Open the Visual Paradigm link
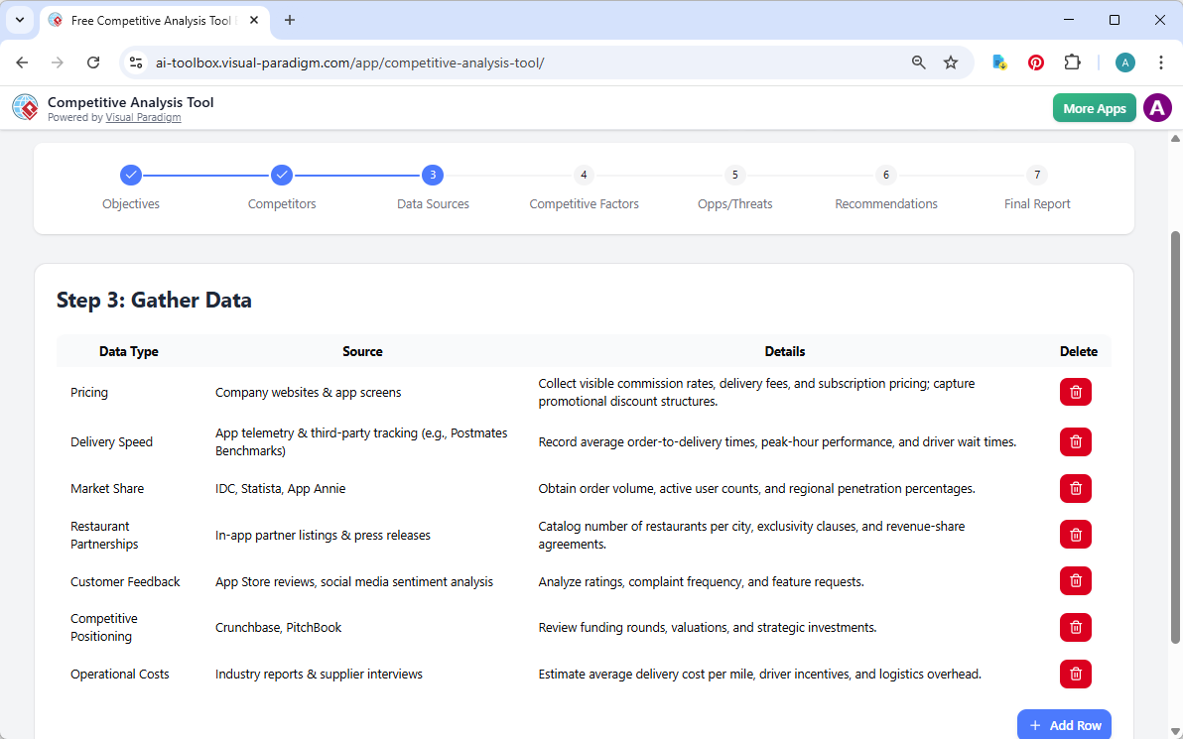The height and width of the screenshot is (739, 1183). [x=143, y=117]
